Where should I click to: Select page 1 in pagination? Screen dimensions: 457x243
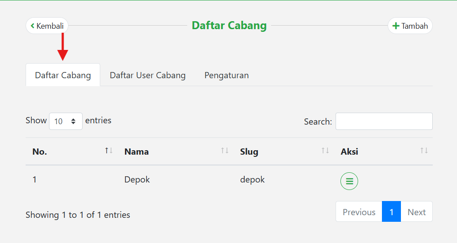coord(391,212)
